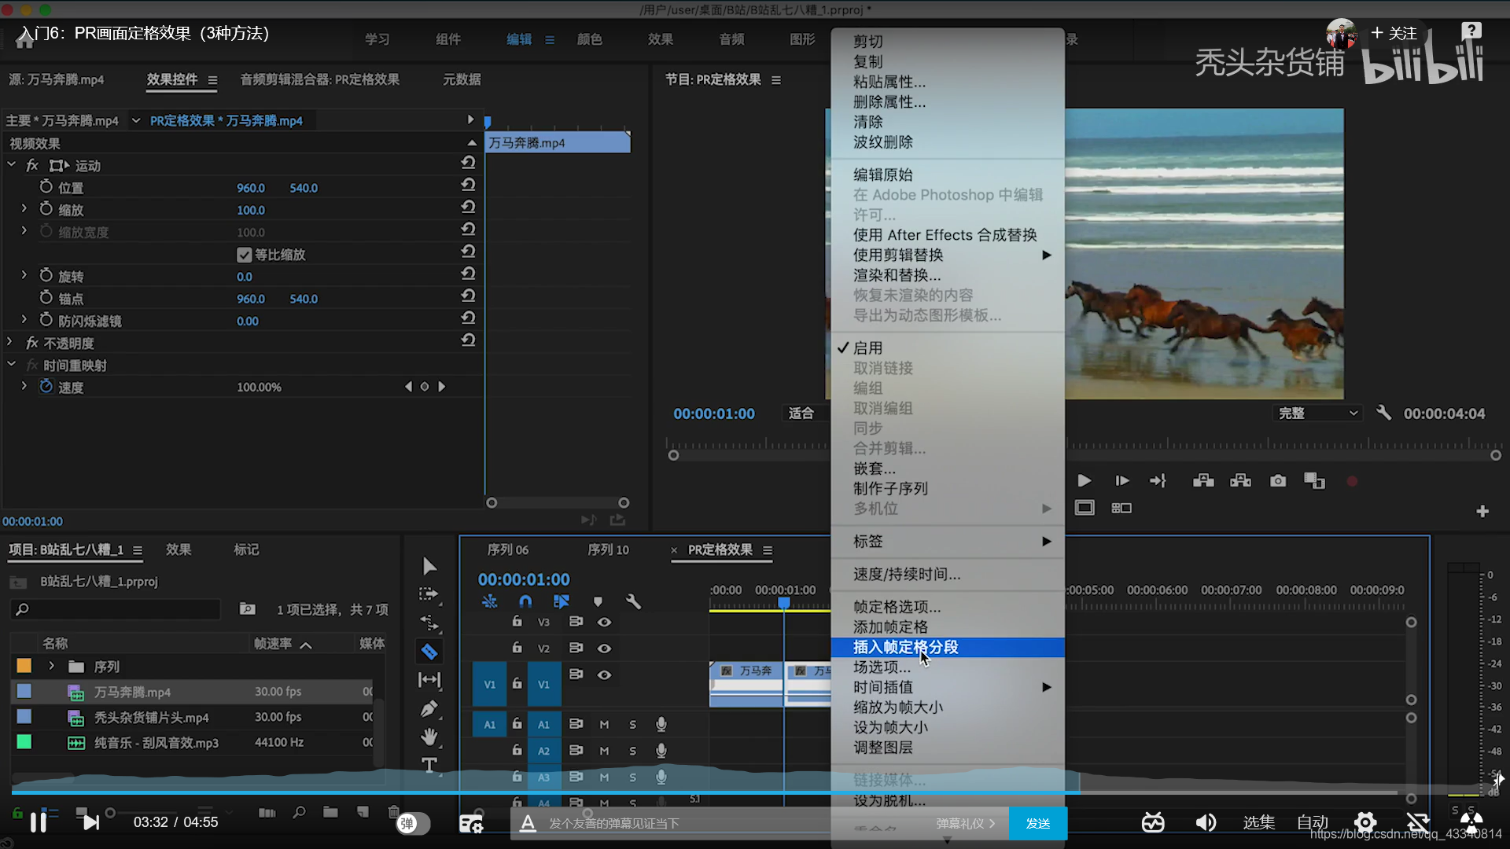Reset the 位置 position parameter
Image resolution: width=1510 pixels, height=849 pixels.
click(468, 185)
